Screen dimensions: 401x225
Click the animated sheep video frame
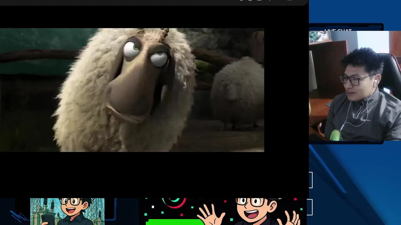point(132,90)
